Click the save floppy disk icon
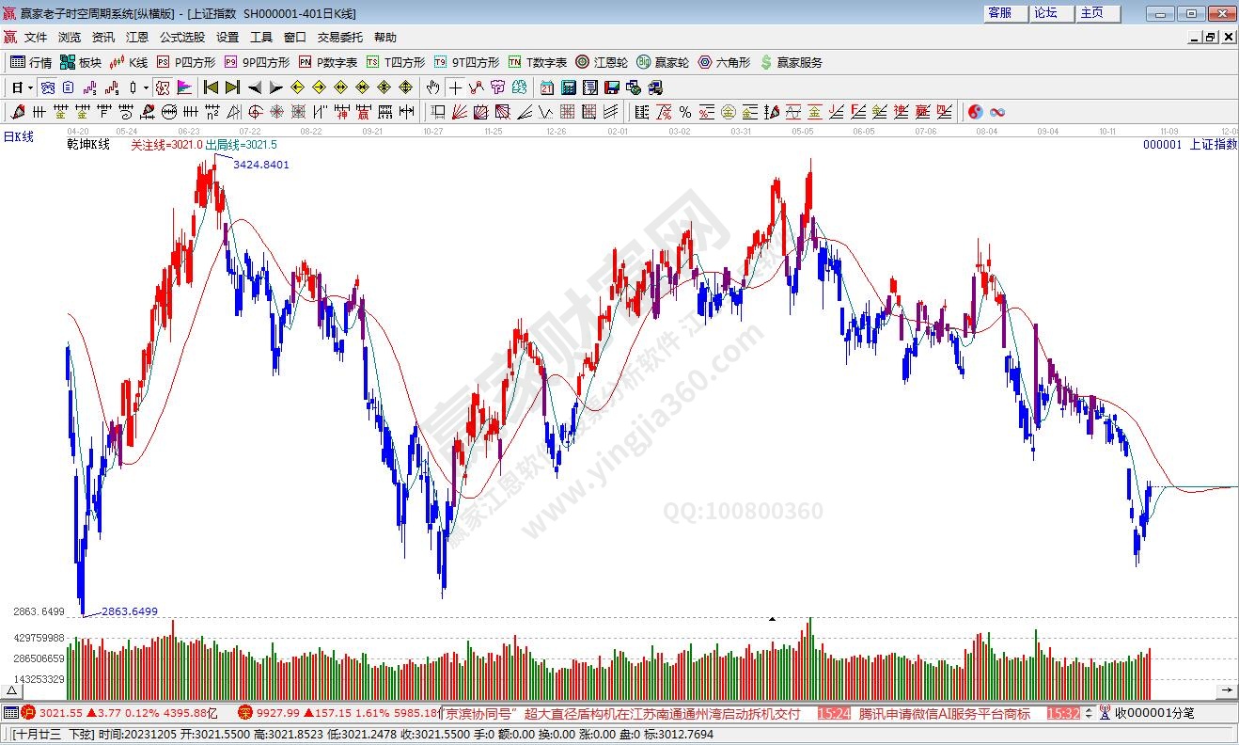The height and width of the screenshot is (745, 1239). click(611, 87)
